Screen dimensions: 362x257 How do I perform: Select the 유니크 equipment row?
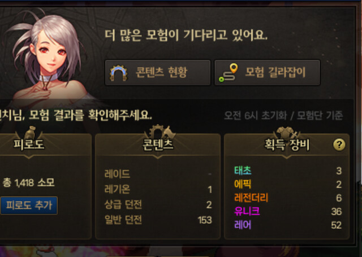288,211
